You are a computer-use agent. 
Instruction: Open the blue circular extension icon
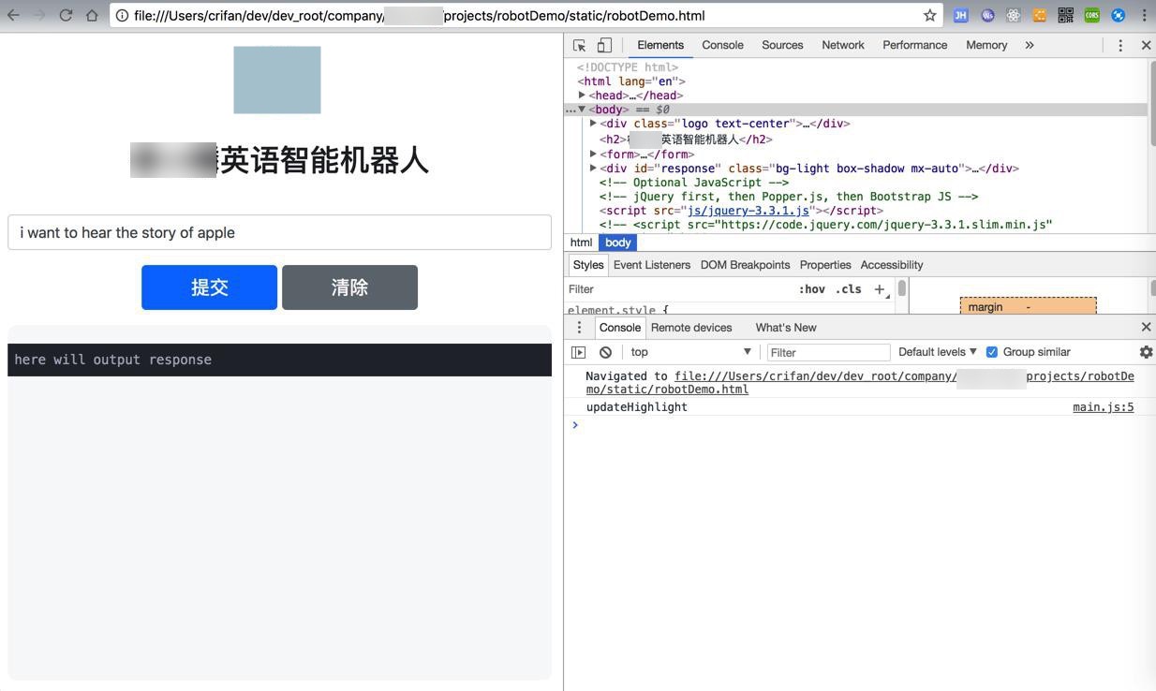click(1118, 15)
